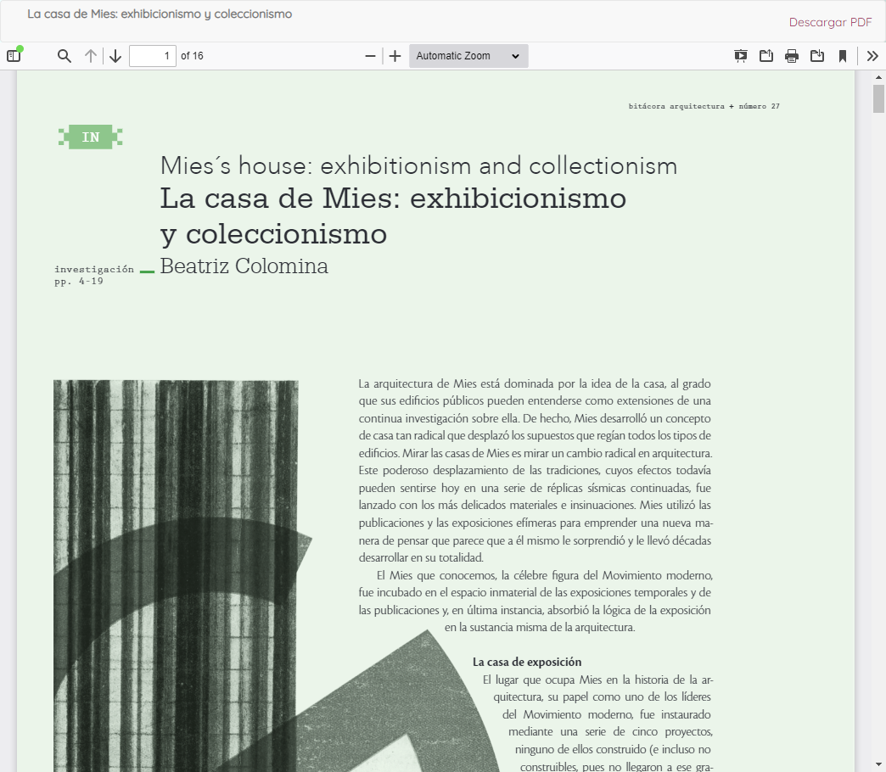Go to the previous page arrow
This screenshot has height=772, width=886.
91,56
